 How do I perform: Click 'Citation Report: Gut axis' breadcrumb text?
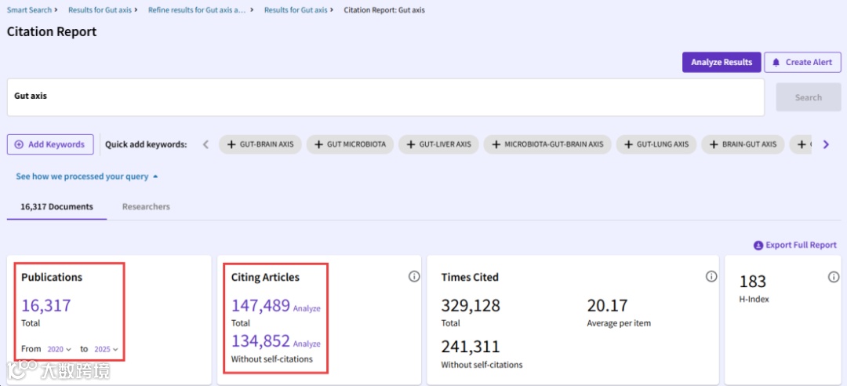click(384, 9)
